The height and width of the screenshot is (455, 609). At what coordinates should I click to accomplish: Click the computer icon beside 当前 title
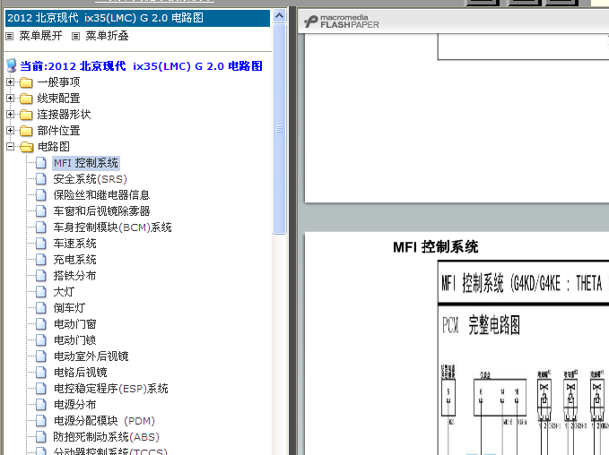click(x=12, y=65)
